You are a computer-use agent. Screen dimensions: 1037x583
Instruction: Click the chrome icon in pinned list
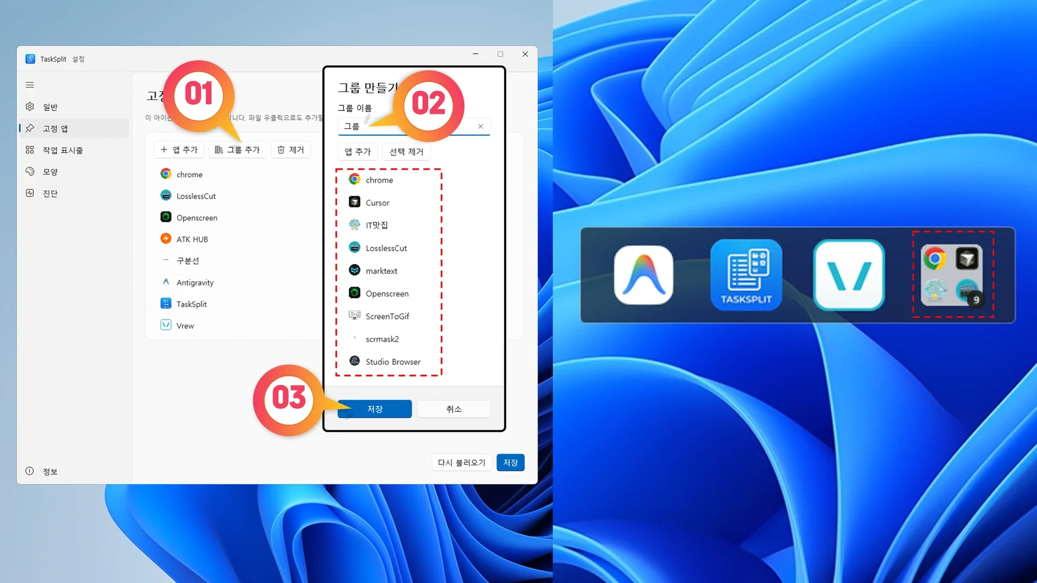(166, 174)
